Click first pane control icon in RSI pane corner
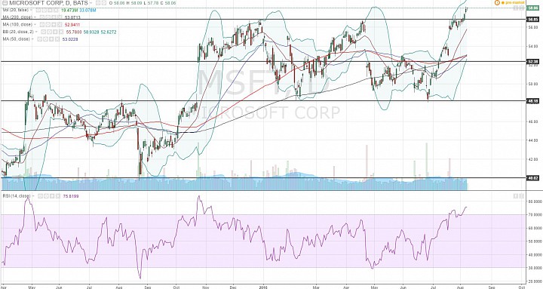The image size is (543, 289). (x=516, y=196)
